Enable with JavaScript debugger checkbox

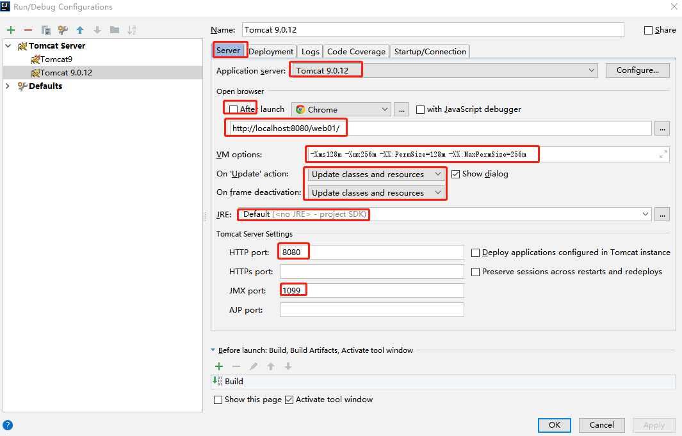pos(420,109)
